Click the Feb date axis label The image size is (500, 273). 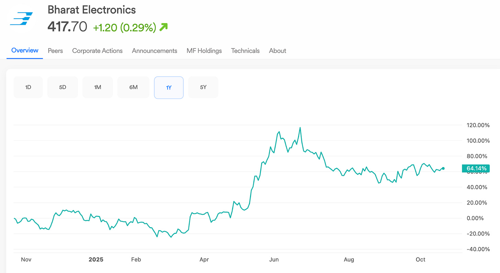pyautogui.click(x=136, y=260)
